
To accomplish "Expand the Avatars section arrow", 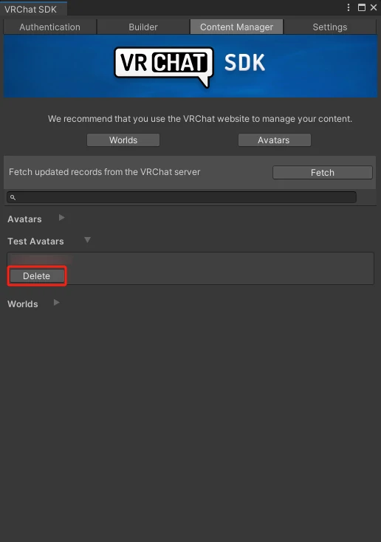I will click(62, 218).
